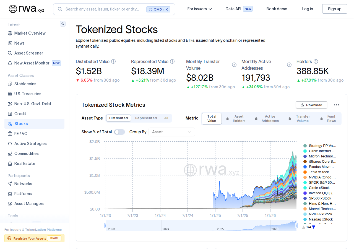Click the Real Estate house icon
Screen dimensions: 354x249
pyautogui.click(x=10, y=164)
